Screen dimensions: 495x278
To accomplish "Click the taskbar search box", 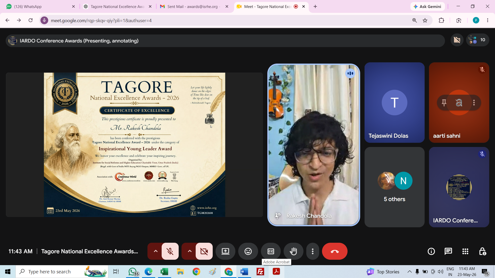I will 62,272.
